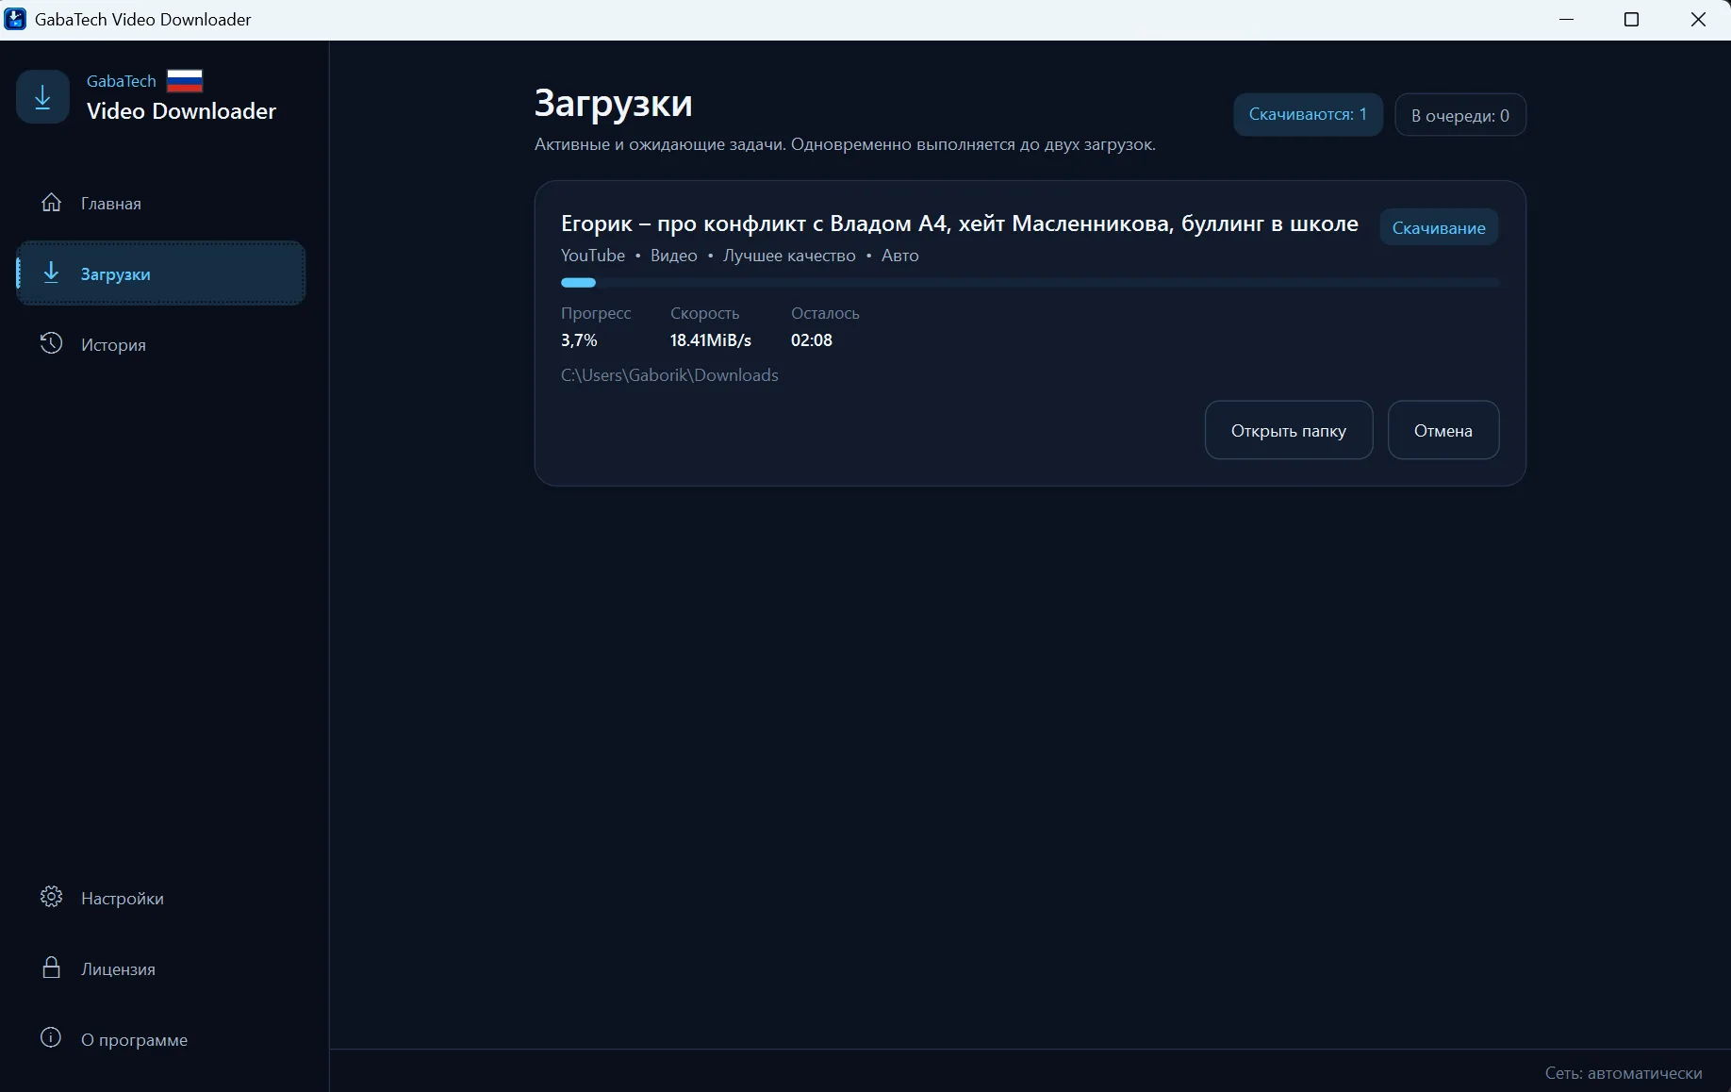This screenshot has height=1092, width=1731.
Task: Click the Сеть: автоматически status text
Action: [x=1624, y=1072]
